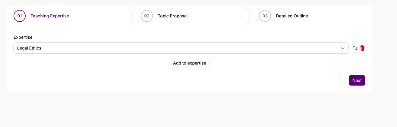Screen dimensions: 397x127
Task: Click the purple Next button
Action: (357, 80)
